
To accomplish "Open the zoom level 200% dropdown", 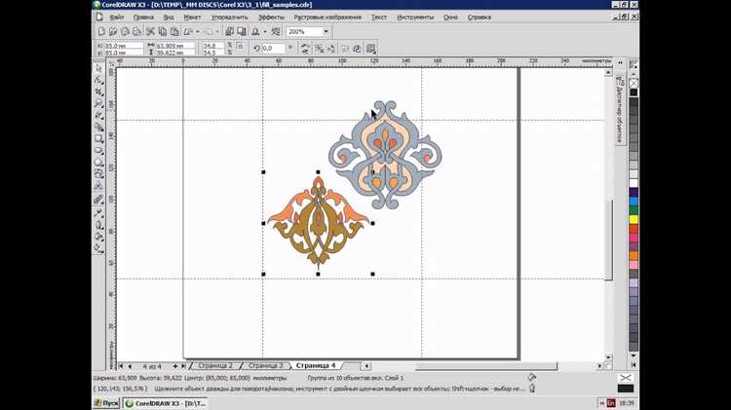I will tap(326, 32).
